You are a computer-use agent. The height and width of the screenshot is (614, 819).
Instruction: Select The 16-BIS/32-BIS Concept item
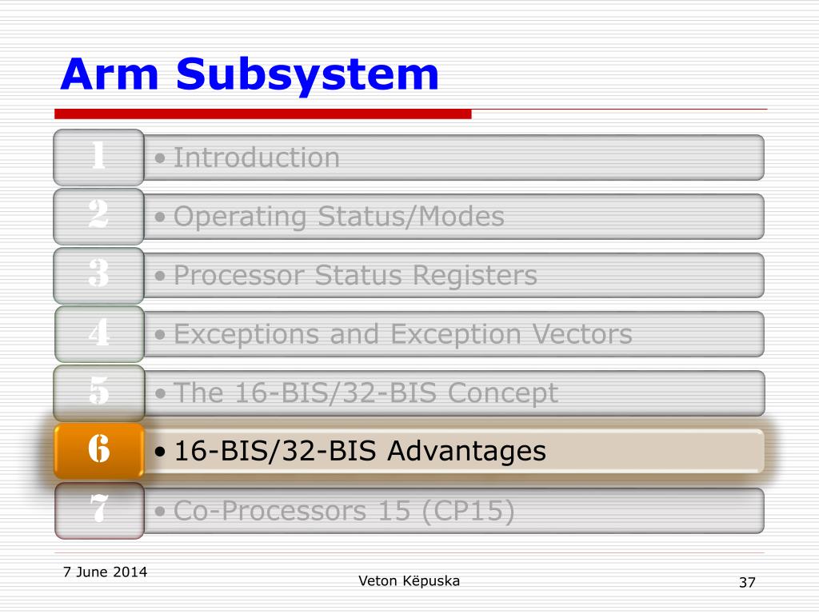point(453,393)
